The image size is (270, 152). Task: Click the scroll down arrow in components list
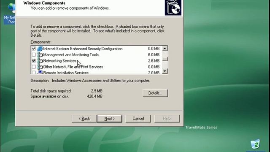click(165, 71)
